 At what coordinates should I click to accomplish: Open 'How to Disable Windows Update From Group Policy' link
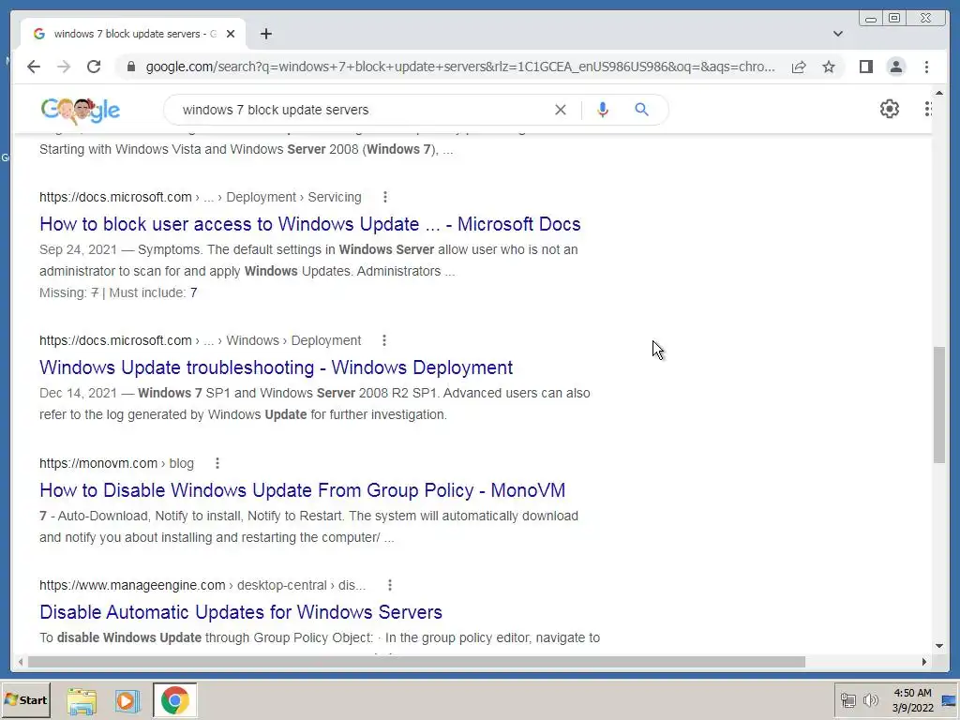pos(303,490)
